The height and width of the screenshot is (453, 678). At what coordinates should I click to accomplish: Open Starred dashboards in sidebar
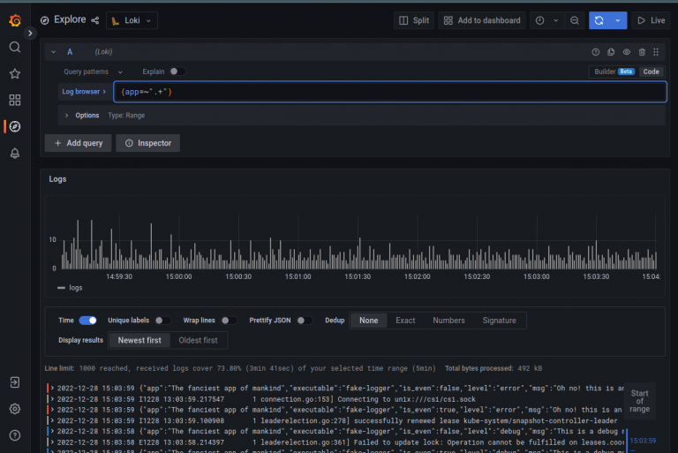point(14,73)
